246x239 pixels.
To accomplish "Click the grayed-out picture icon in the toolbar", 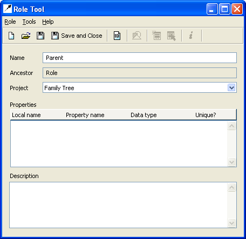I will coord(137,36).
